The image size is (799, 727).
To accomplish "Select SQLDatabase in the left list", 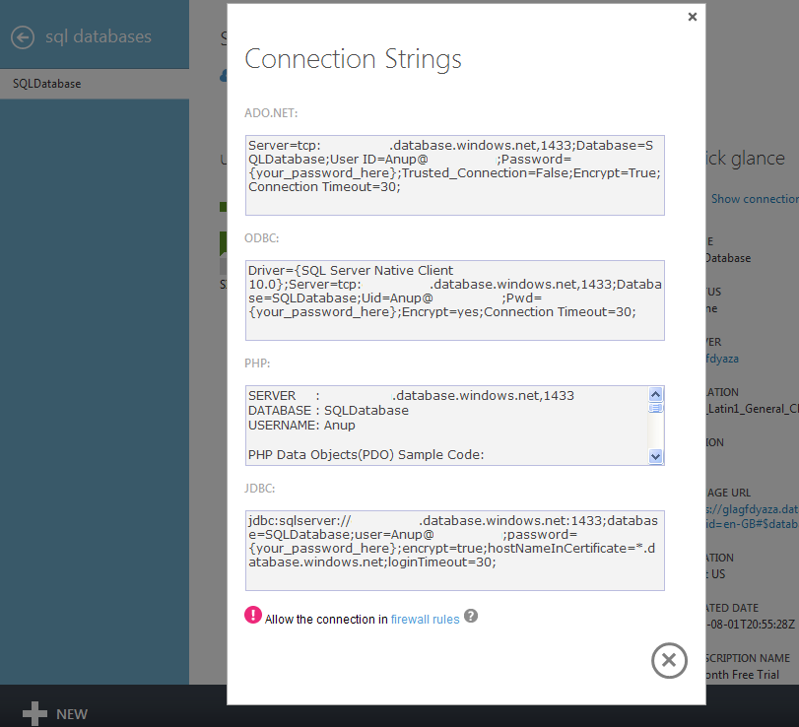I will click(x=47, y=84).
